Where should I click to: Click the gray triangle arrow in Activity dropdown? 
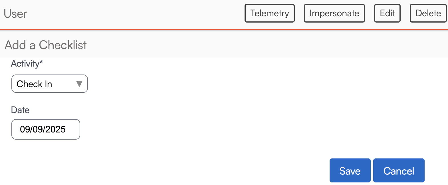coord(79,84)
